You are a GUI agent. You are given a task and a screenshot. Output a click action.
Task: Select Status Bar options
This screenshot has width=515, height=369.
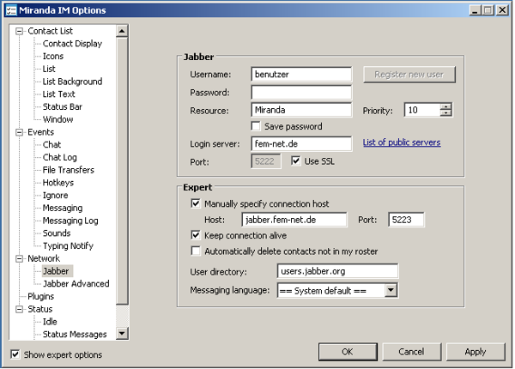pos(63,106)
